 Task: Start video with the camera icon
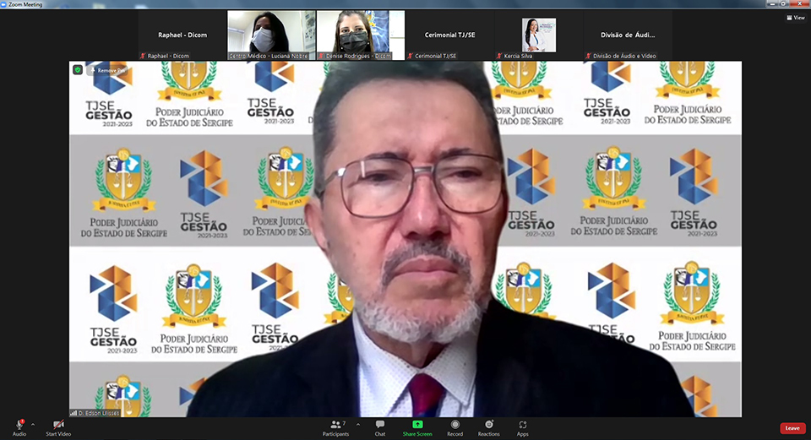click(x=58, y=424)
